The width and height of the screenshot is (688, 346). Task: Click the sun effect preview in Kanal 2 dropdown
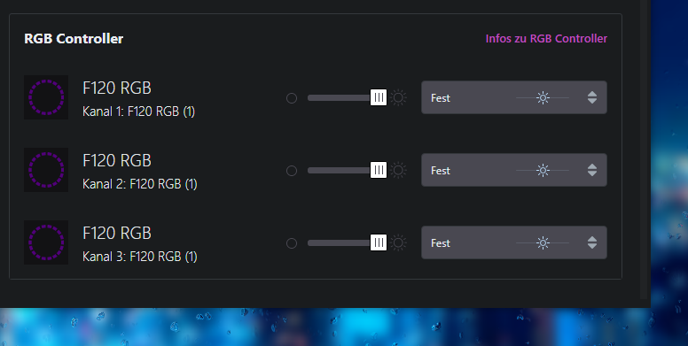543,170
